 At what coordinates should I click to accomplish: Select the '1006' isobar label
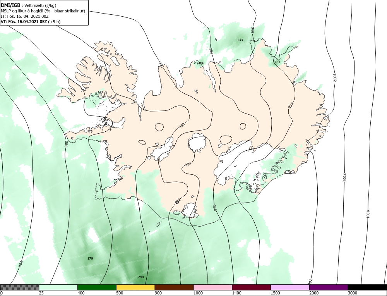[x=368, y=214]
